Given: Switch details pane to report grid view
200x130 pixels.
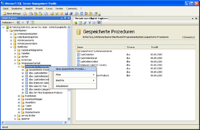Looking at the screenshot, I should (x=99, y=23).
